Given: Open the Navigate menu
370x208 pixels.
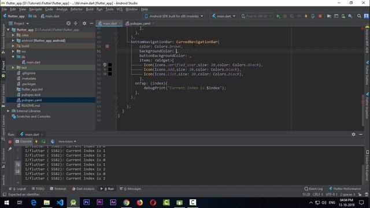Looking at the screenshot, I should tap(35, 9).
